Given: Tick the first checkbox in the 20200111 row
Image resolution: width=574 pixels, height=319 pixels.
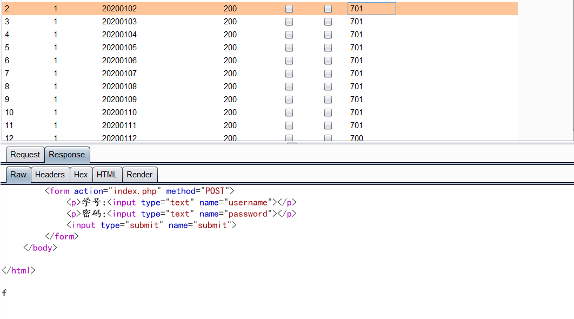Looking at the screenshot, I should (x=289, y=125).
